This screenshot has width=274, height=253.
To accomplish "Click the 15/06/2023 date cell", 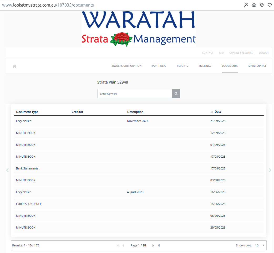I will click(218, 204).
